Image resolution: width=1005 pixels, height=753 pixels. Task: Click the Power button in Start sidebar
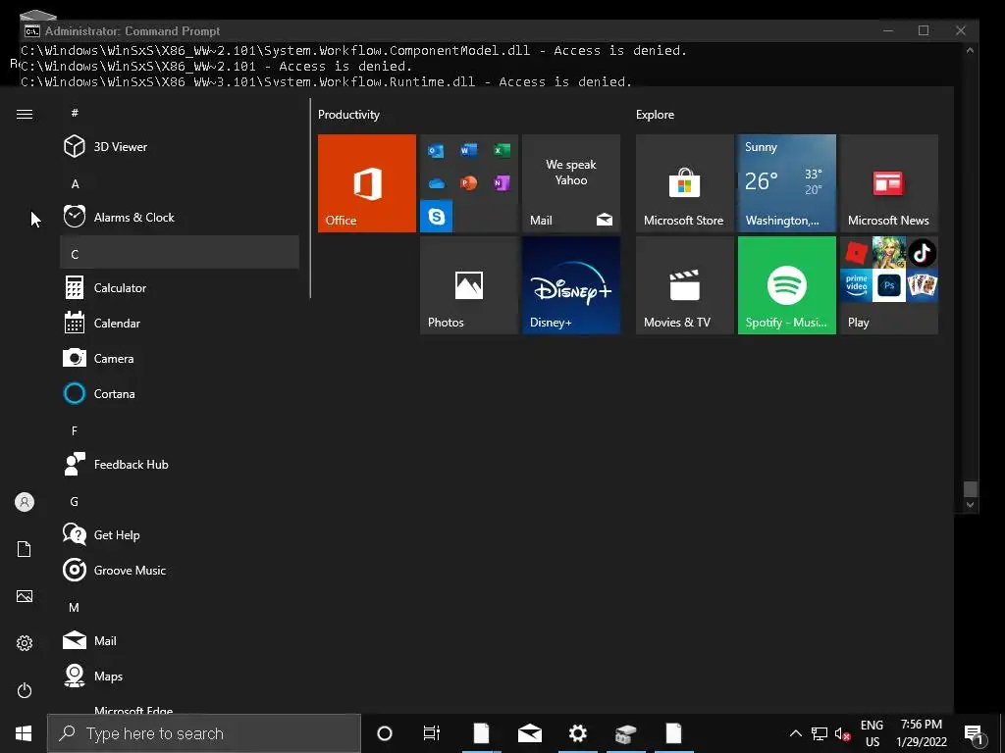pyautogui.click(x=25, y=690)
